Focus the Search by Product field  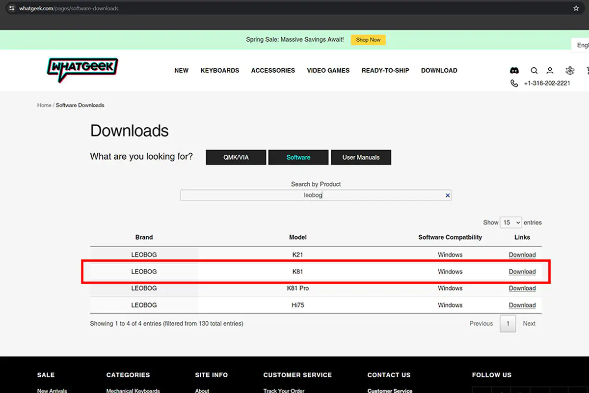click(316, 196)
